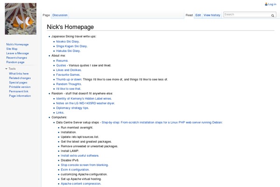Click the Disable IPv6 text
This screenshot has height=187, width=280.
tap(70, 160)
